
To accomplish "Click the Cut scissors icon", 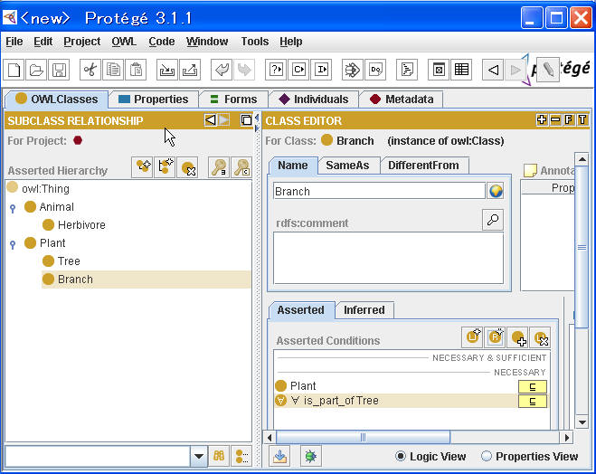I will (x=90, y=70).
